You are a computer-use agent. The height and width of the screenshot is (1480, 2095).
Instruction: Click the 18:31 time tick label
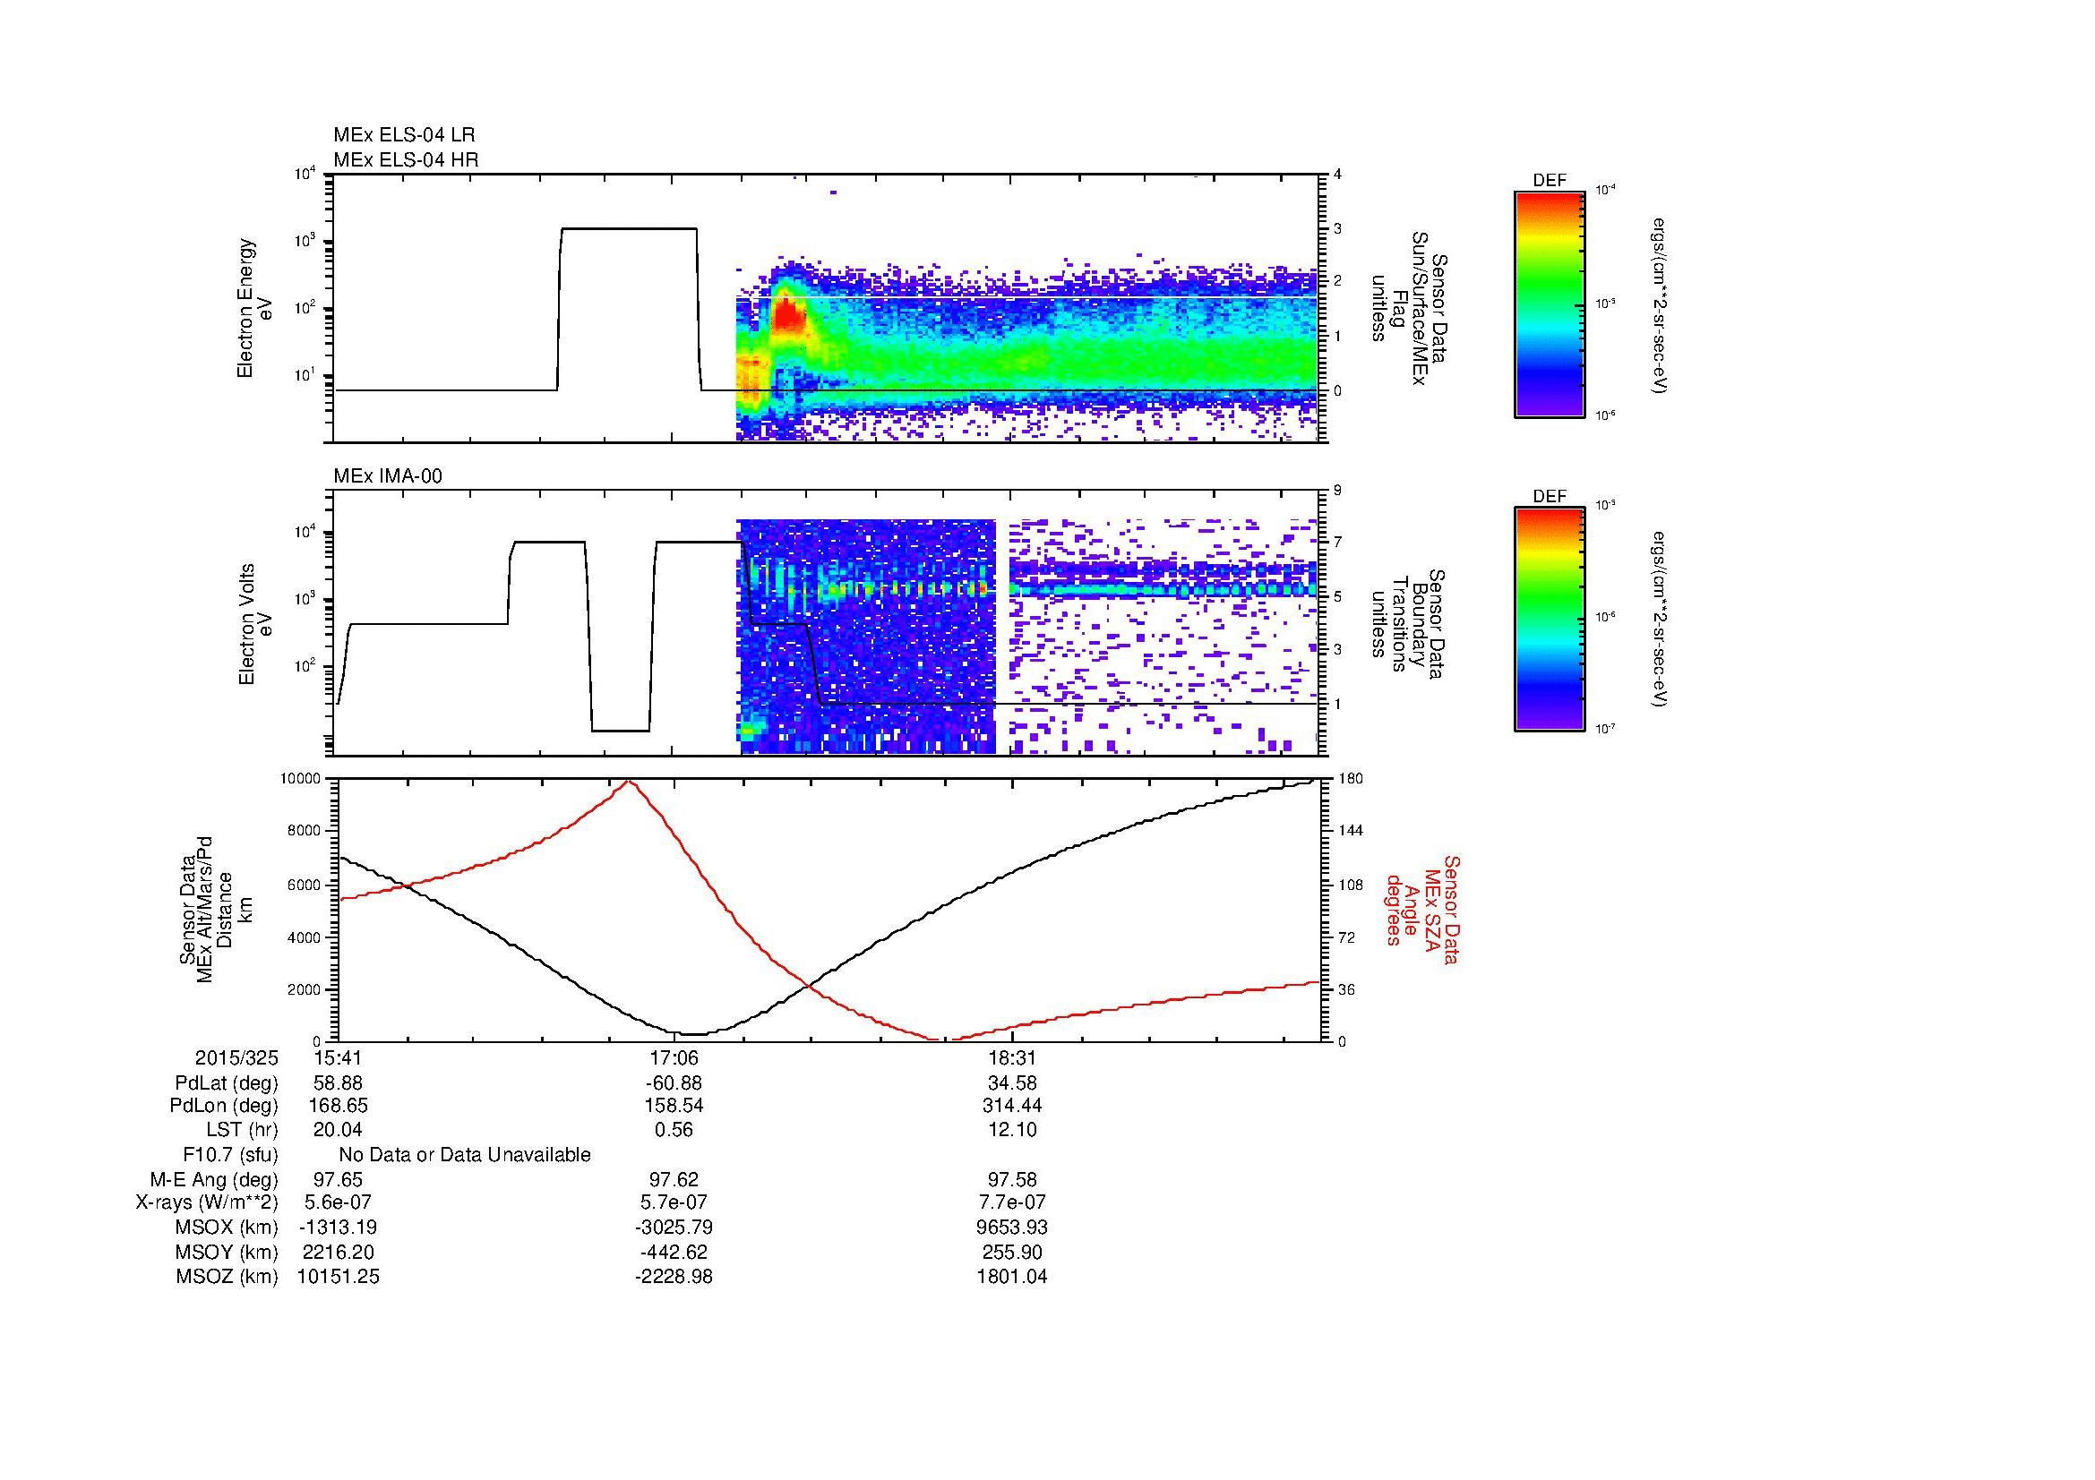(1012, 1058)
